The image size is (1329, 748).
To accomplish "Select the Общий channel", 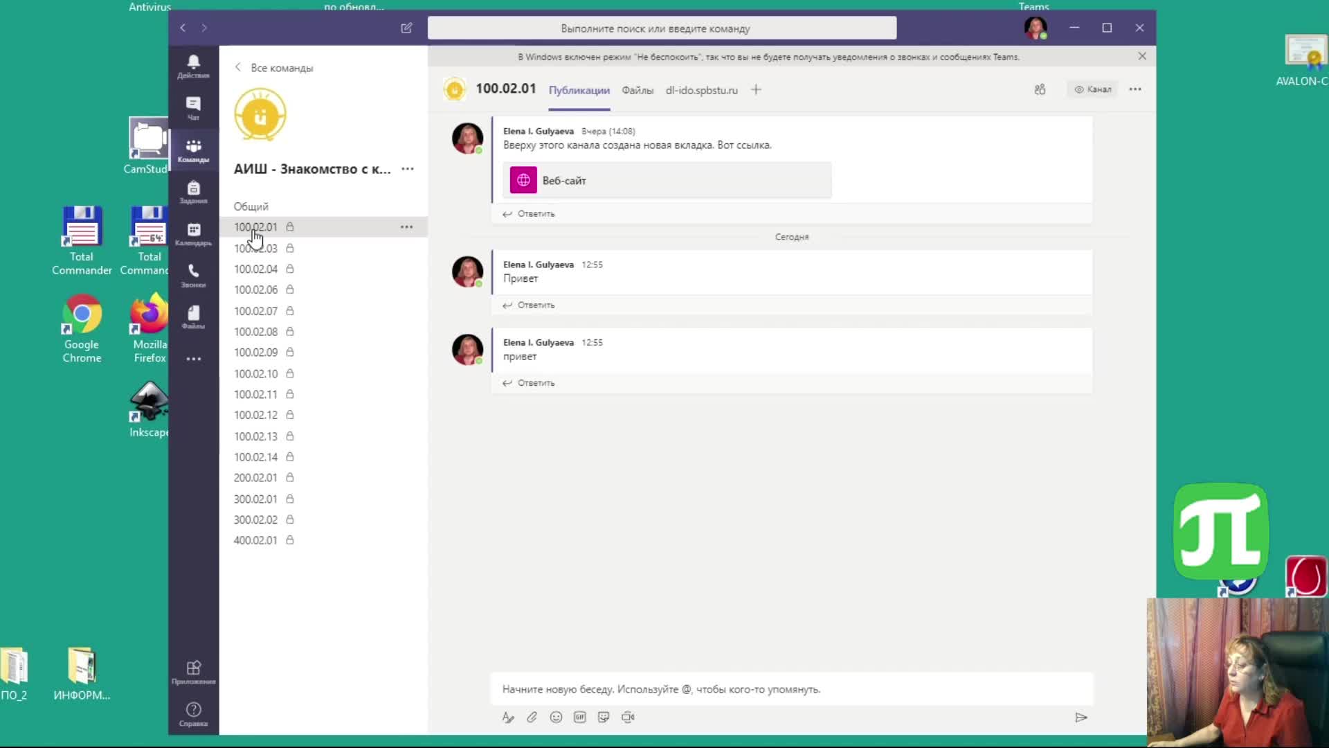I will click(x=251, y=206).
